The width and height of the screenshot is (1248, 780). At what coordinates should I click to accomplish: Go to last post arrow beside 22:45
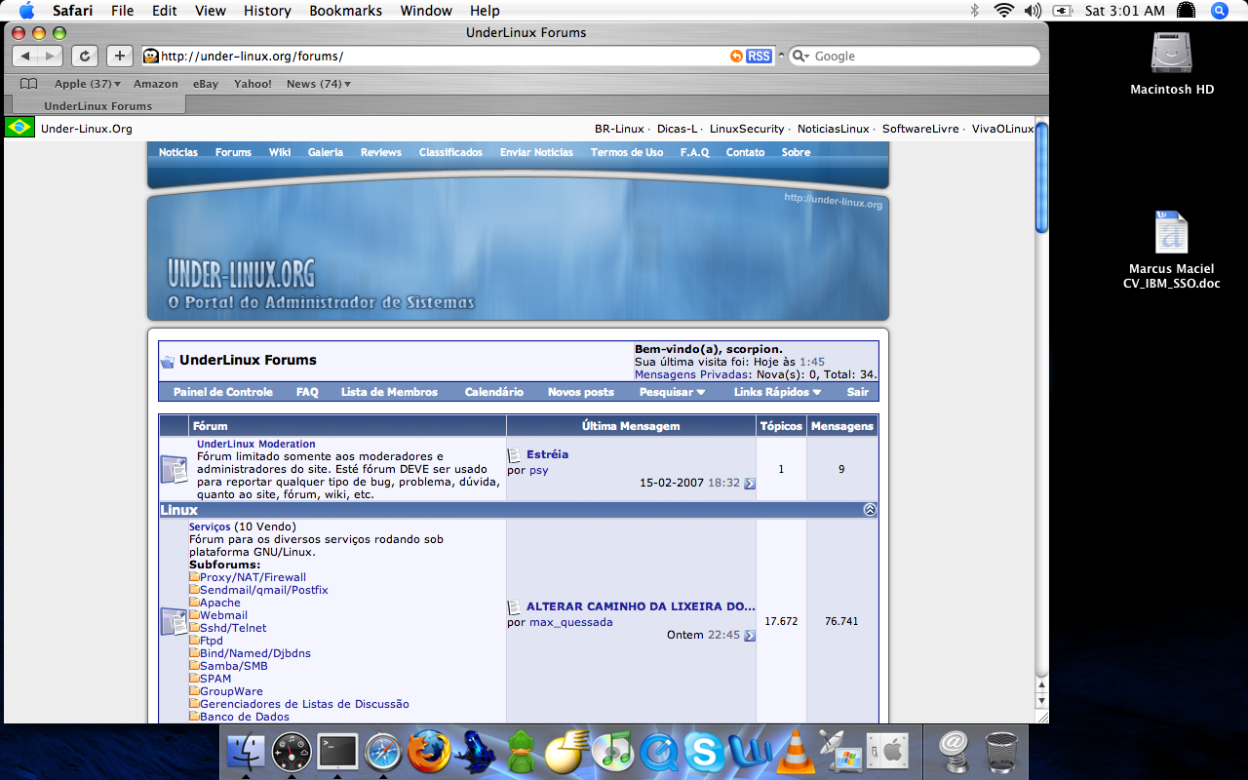(x=750, y=636)
